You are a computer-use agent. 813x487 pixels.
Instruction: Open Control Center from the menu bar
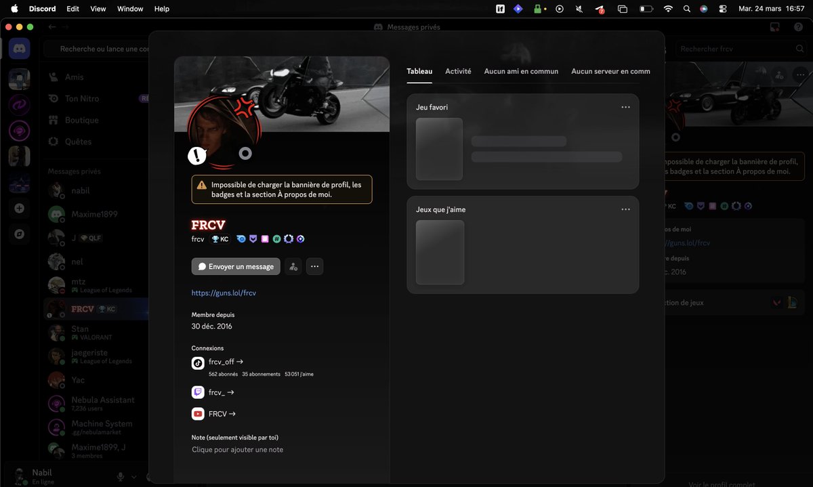722,9
